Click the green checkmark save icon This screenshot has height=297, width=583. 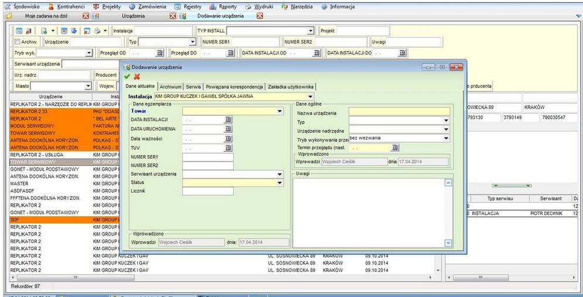(127, 77)
